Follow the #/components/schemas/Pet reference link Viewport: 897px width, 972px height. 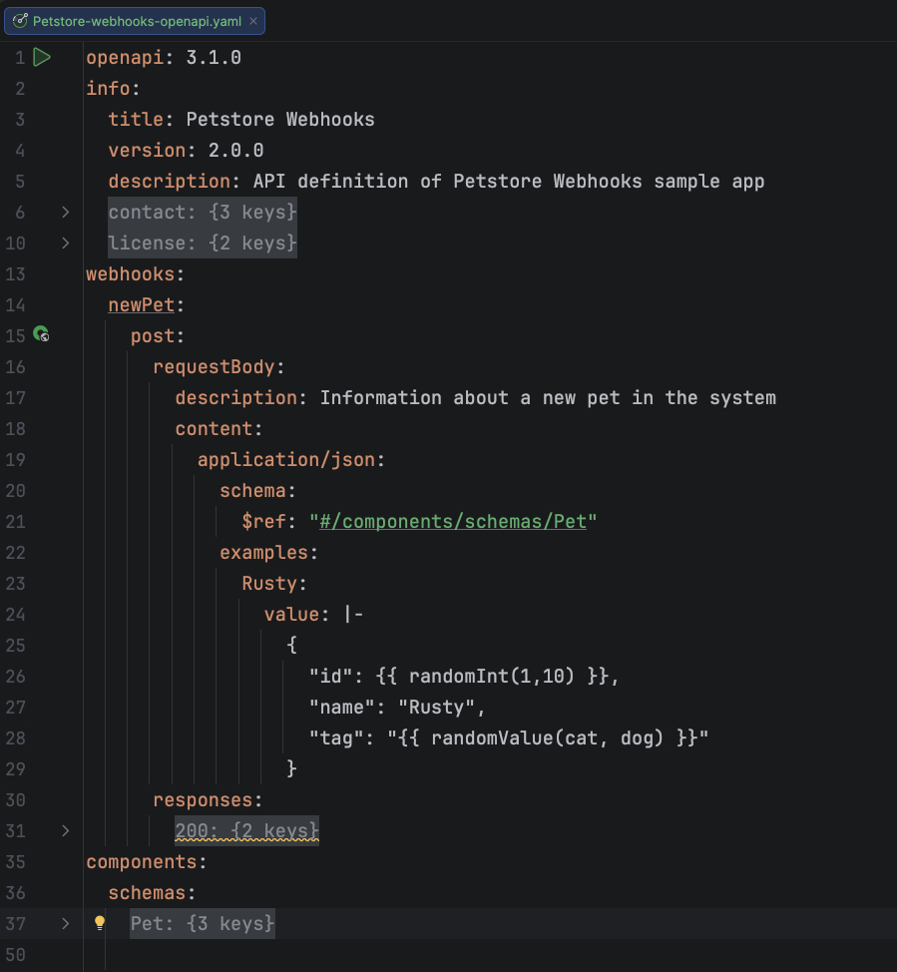(x=453, y=521)
